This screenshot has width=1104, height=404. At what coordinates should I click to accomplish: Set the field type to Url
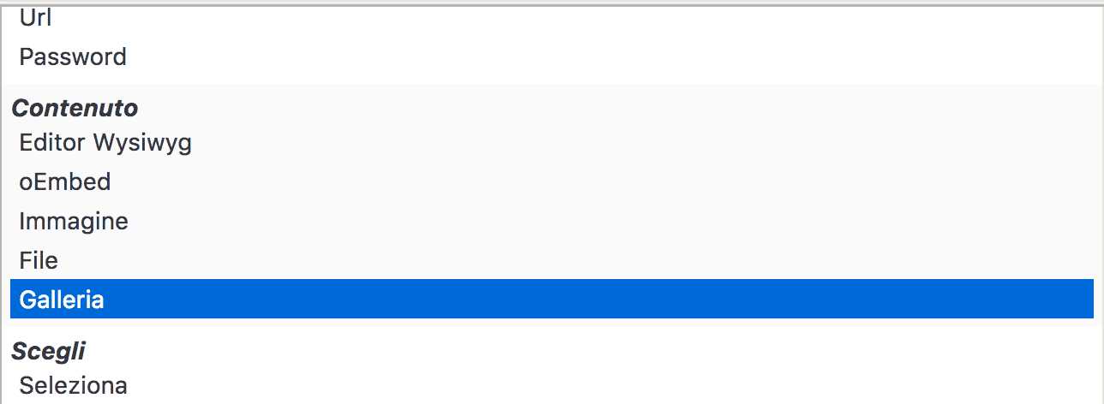pyautogui.click(x=552, y=18)
